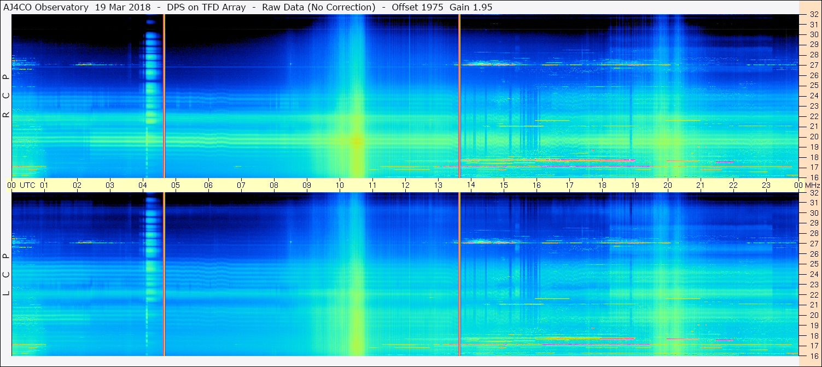
Task: Select hour "13" on the UTC time axis
Action: coord(438,185)
